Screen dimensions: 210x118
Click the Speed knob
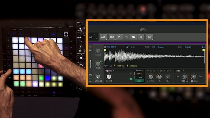tap(109, 77)
